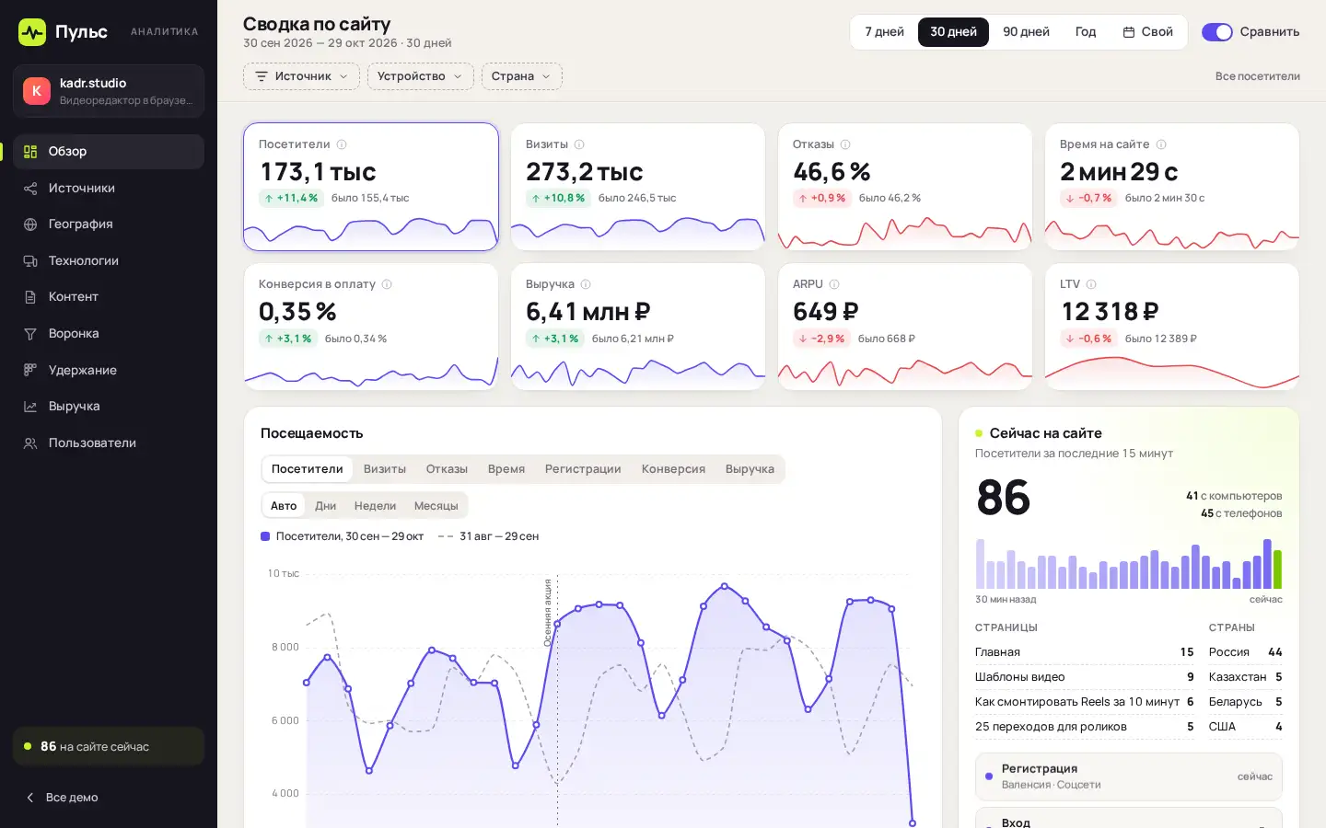
Task: Click the 86 на сайте сейчас badge
Action: pyautogui.click(x=109, y=746)
